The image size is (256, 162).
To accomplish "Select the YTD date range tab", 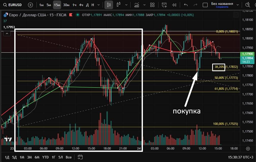I will pos(46,157).
